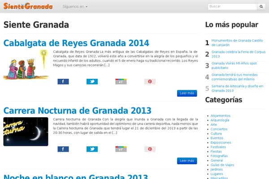Select the Conciertos category

pos(219,129)
